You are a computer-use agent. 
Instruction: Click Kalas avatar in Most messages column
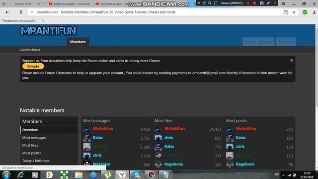coord(87,138)
